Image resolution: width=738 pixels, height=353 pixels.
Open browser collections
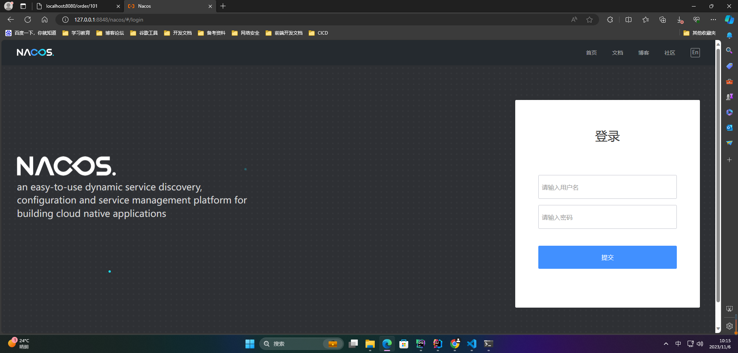pos(663,20)
